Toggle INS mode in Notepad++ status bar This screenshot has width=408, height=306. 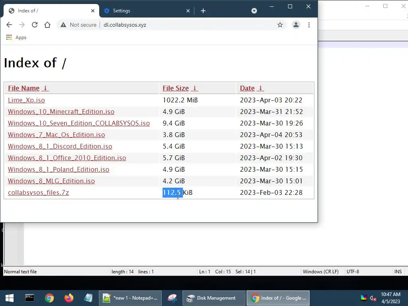coord(398,272)
